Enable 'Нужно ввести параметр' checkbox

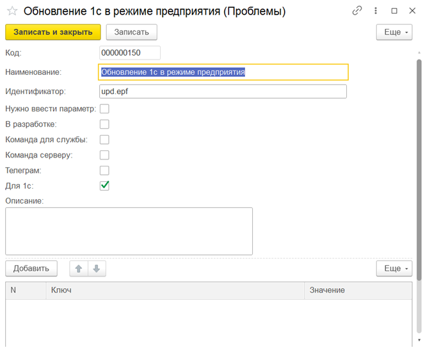pyautogui.click(x=104, y=109)
